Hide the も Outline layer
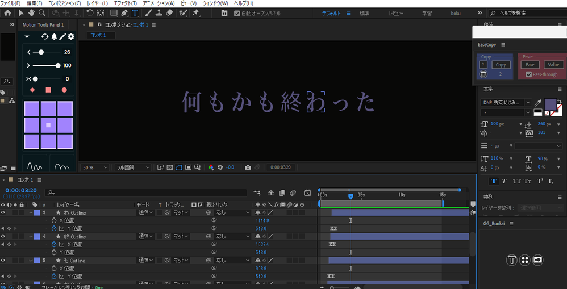 [3, 260]
